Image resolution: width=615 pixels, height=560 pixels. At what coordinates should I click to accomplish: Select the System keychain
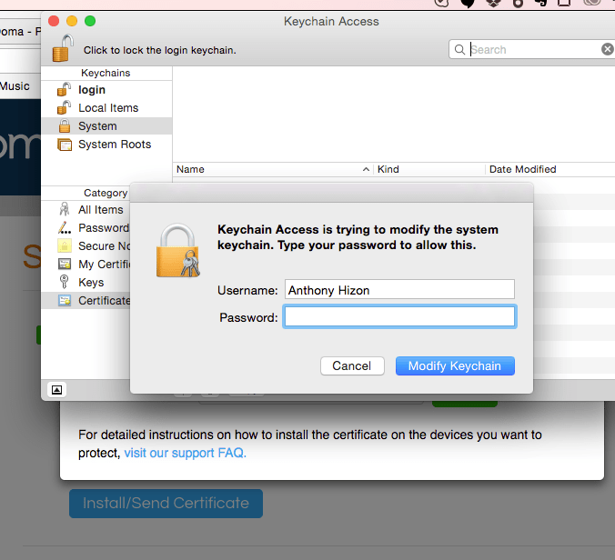(106, 125)
